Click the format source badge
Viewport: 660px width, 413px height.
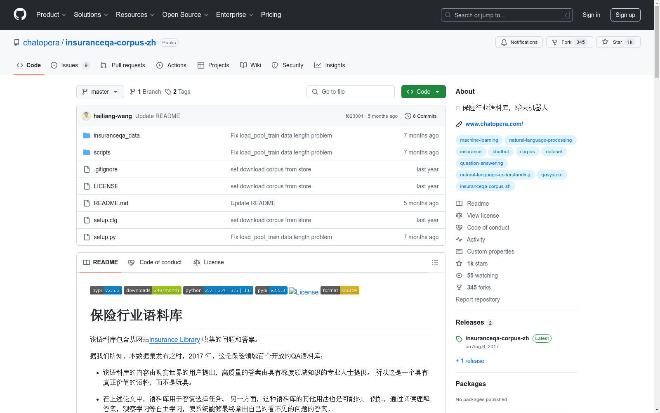click(340, 290)
